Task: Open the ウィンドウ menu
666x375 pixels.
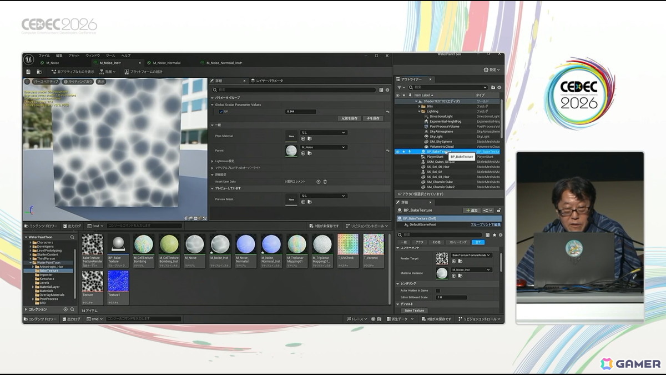Action: (x=93, y=56)
